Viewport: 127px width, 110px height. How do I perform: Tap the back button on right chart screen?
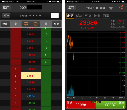pos(71,8)
